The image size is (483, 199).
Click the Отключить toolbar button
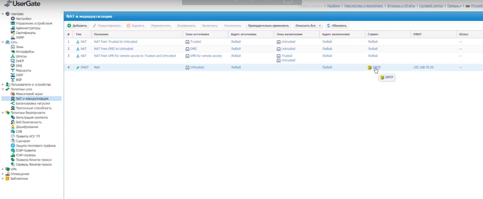pos(232,26)
